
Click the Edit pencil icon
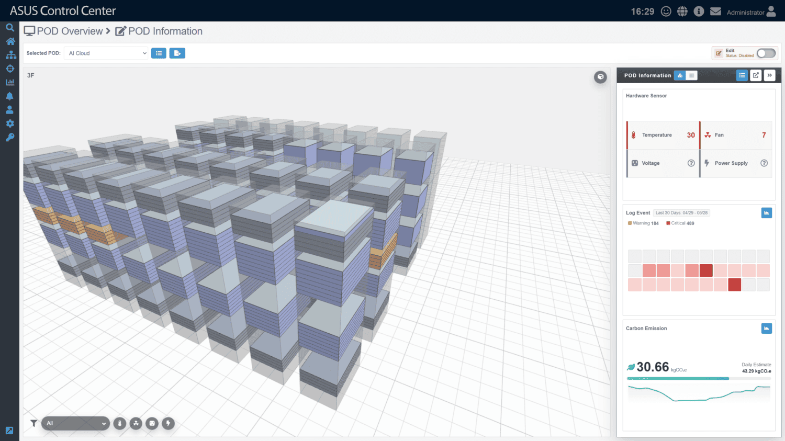click(719, 53)
